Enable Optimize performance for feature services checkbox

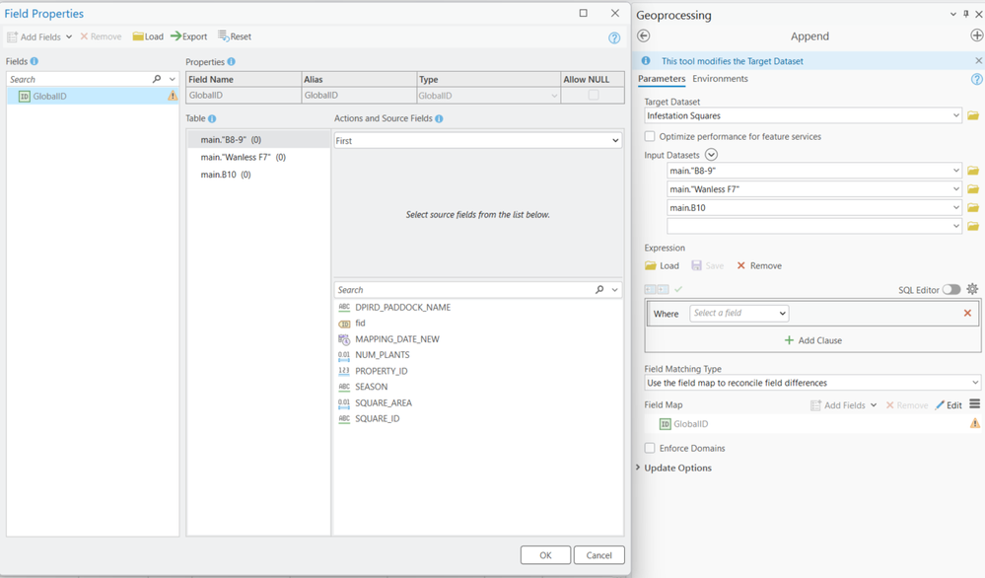650,136
